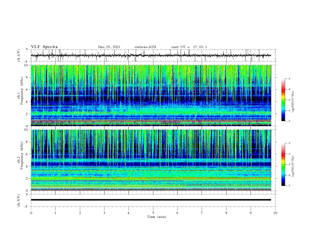The width and height of the screenshot is (310, 239).
Task: Click time axis tick label "10"
Action: pyautogui.click(x=275, y=213)
